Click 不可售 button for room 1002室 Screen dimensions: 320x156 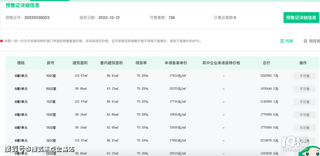click(304, 89)
